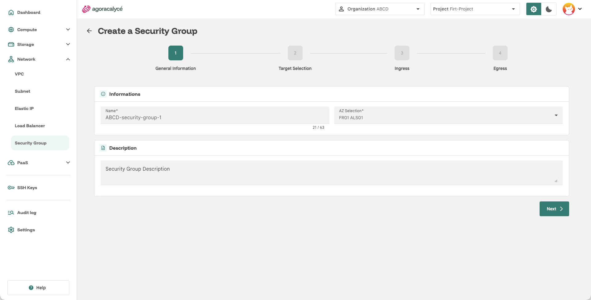Image resolution: width=591 pixels, height=300 pixels.
Task: Click the Help question mark icon
Action: click(x=31, y=288)
